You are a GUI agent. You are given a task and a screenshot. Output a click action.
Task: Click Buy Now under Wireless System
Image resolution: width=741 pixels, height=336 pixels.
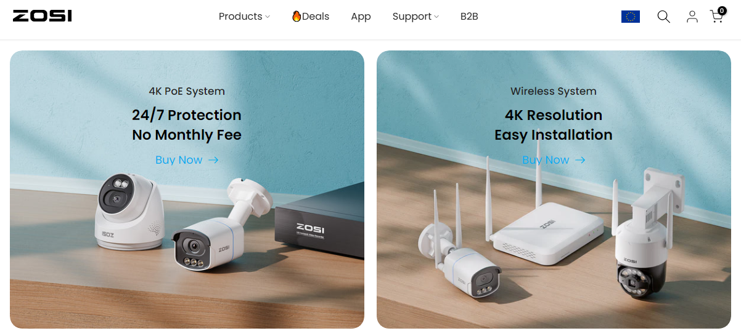pos(546,160)
